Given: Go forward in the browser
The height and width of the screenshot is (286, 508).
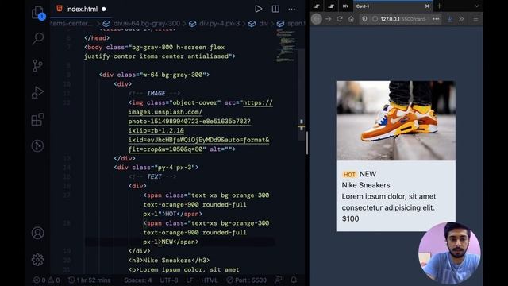Looking at the screenshot, I should (328, 19).
